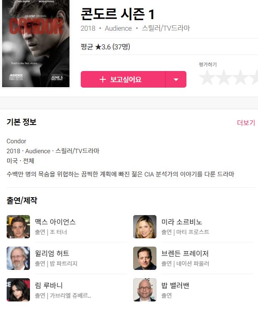
Task: Rate with the first star
Action: tap(207, 77)
